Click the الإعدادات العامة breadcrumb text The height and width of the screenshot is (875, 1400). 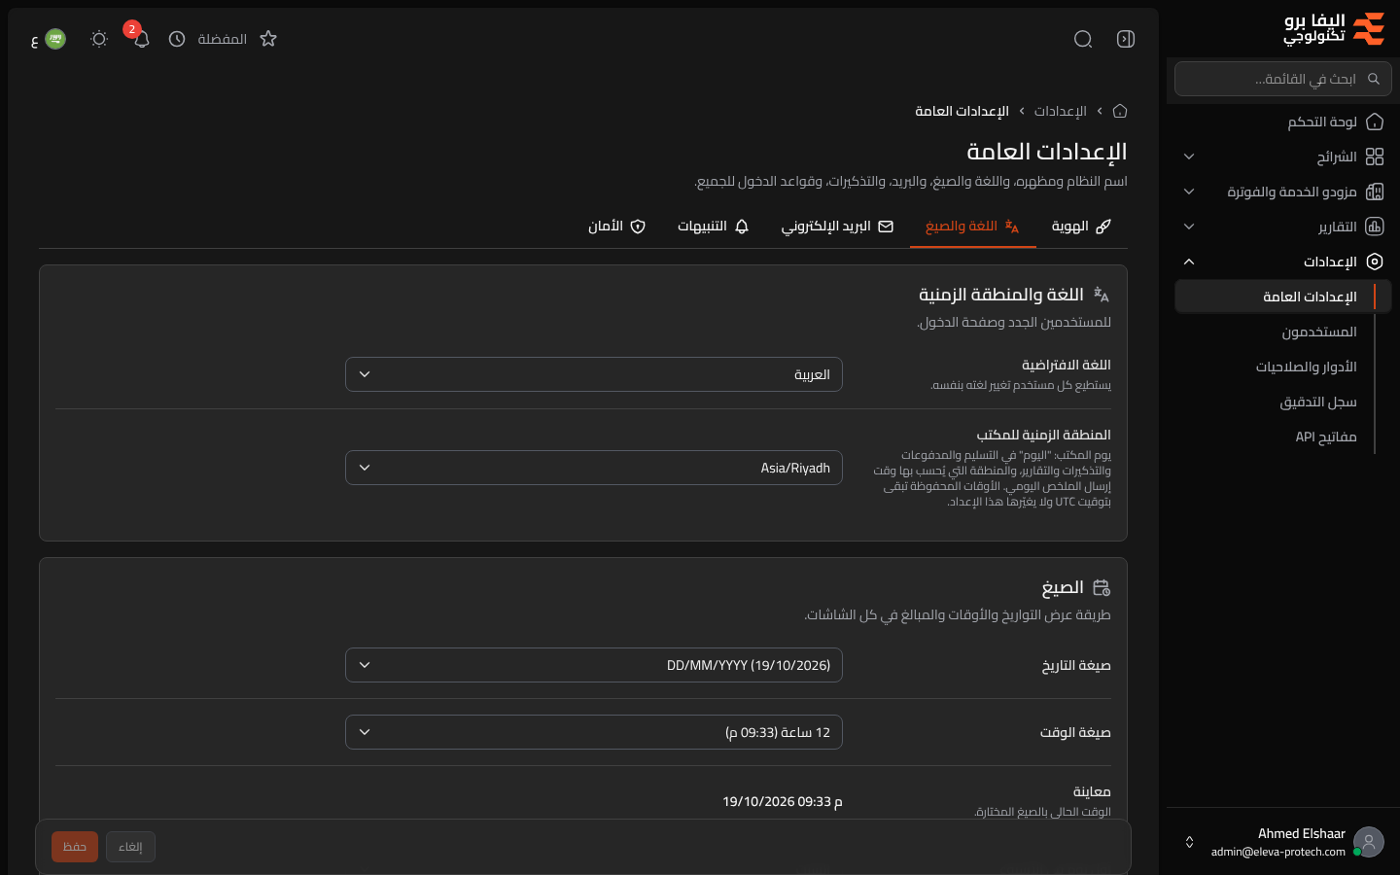click(x=962, y=111)
